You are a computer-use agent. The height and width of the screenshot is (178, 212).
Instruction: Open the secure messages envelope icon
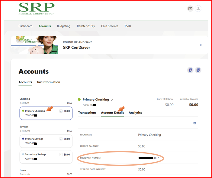pyautogui.click(x=190, y=9)
